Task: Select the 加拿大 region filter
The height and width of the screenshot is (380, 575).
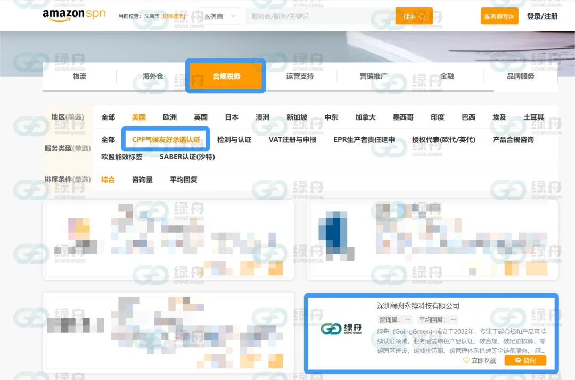Action: coord(365,117)
